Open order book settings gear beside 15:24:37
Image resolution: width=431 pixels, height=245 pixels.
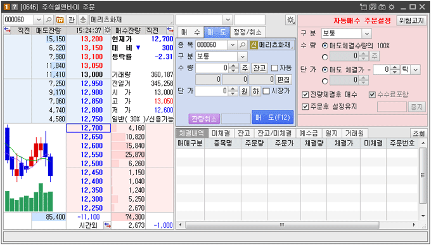(x=108, y=30)
